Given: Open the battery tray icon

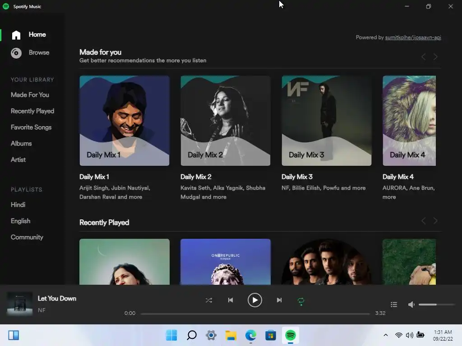Looking at the screenshot, I should [420, 335].
